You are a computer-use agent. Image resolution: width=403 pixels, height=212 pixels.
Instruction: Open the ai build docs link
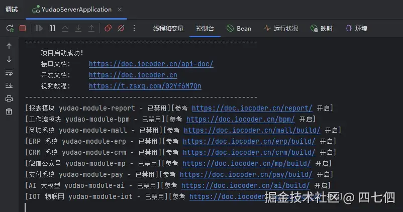(x=245, y=185)
